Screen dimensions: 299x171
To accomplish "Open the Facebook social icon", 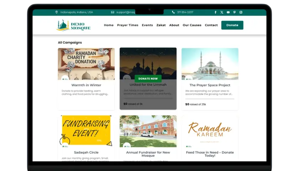I will point(215,12).
